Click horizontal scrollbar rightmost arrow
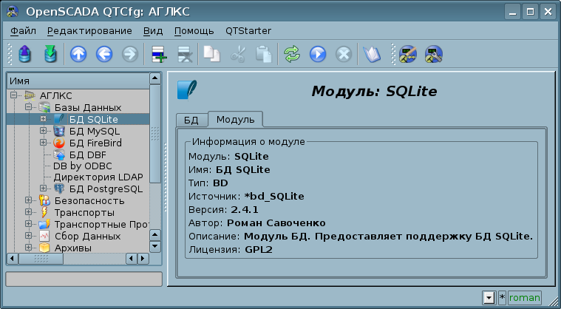The image size is (561, 309). click(143, 258)
